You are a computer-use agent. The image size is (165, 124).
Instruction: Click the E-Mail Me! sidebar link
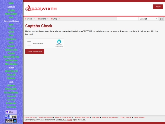coord(11,103)
